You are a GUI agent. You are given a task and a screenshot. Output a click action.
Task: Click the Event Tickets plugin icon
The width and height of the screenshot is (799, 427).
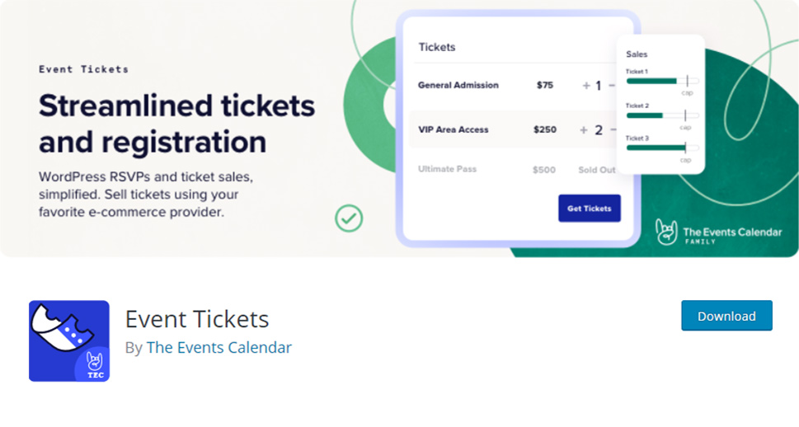click(x=68, y=341)
